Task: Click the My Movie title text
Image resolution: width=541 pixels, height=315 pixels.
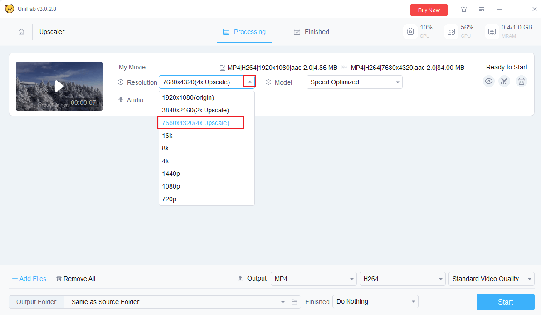Action: pos(132,67)
